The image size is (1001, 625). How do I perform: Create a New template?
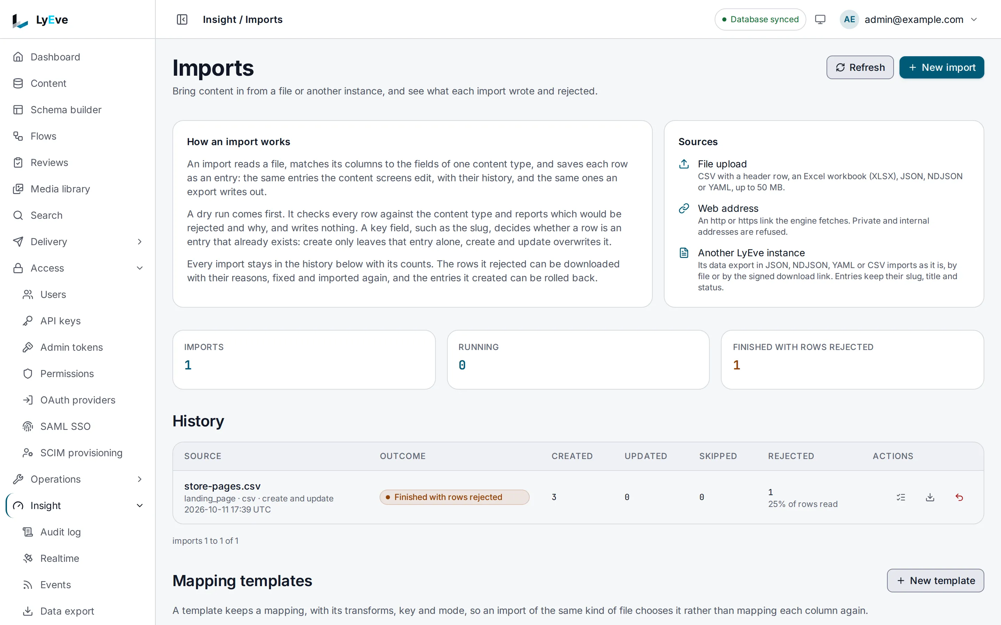click(935, 580)
